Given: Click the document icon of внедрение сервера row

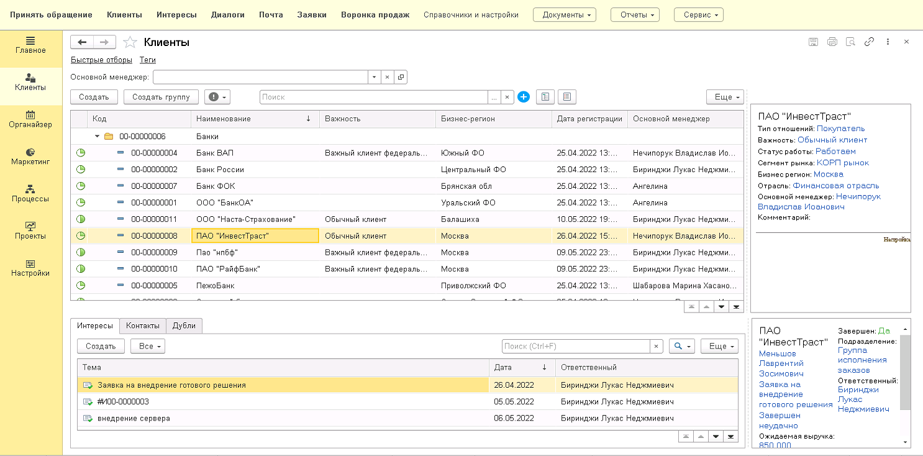Looking at the screenshot, I should click(x=88, y=419).
